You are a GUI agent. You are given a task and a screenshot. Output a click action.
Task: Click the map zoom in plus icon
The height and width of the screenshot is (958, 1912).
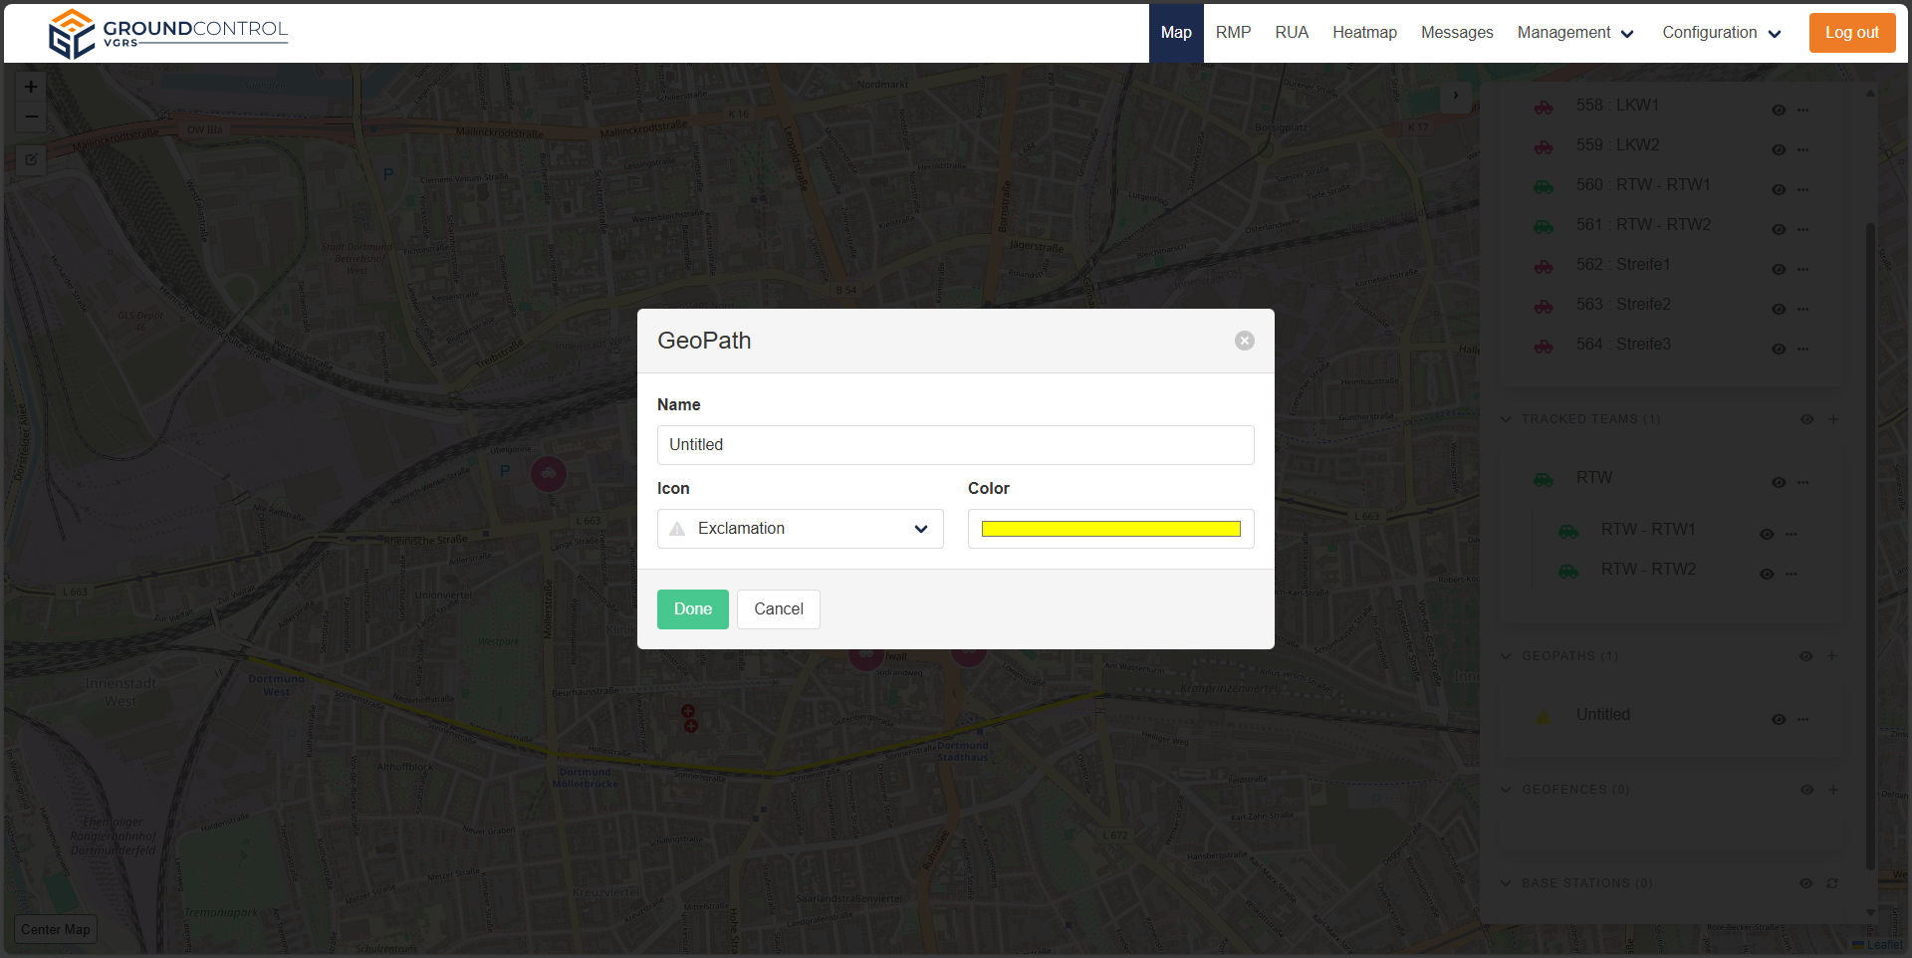pos(31,87)
